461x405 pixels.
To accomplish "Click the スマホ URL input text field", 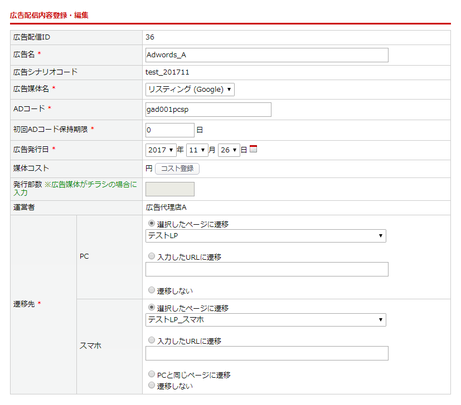I will [x=266, y=353].
